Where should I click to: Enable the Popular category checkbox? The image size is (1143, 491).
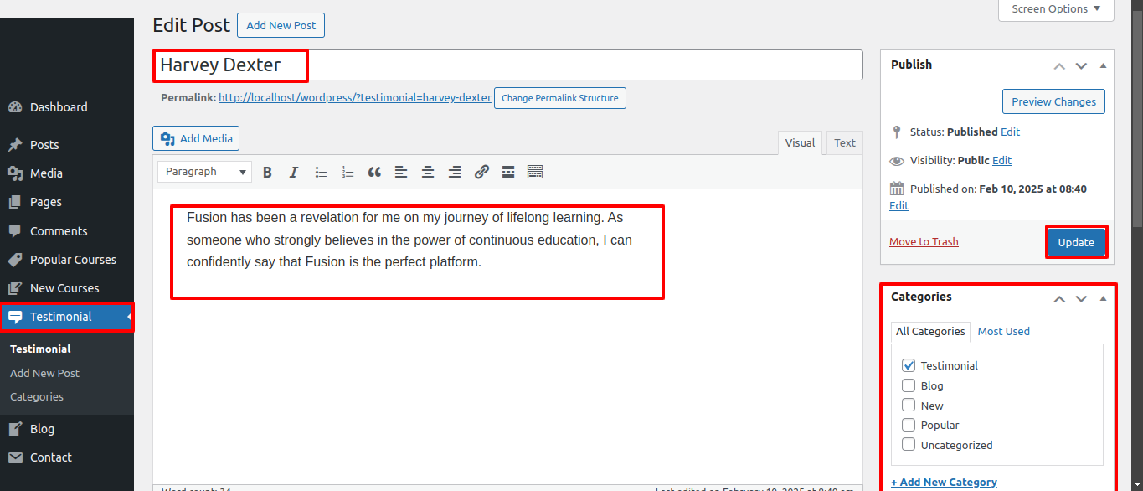(909, 425)
